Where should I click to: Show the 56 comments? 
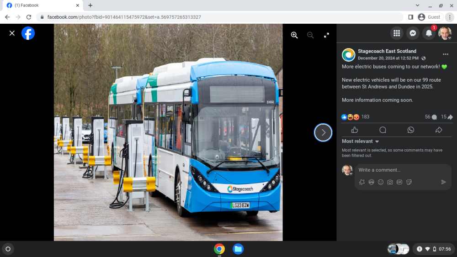[x=431, y=117]
